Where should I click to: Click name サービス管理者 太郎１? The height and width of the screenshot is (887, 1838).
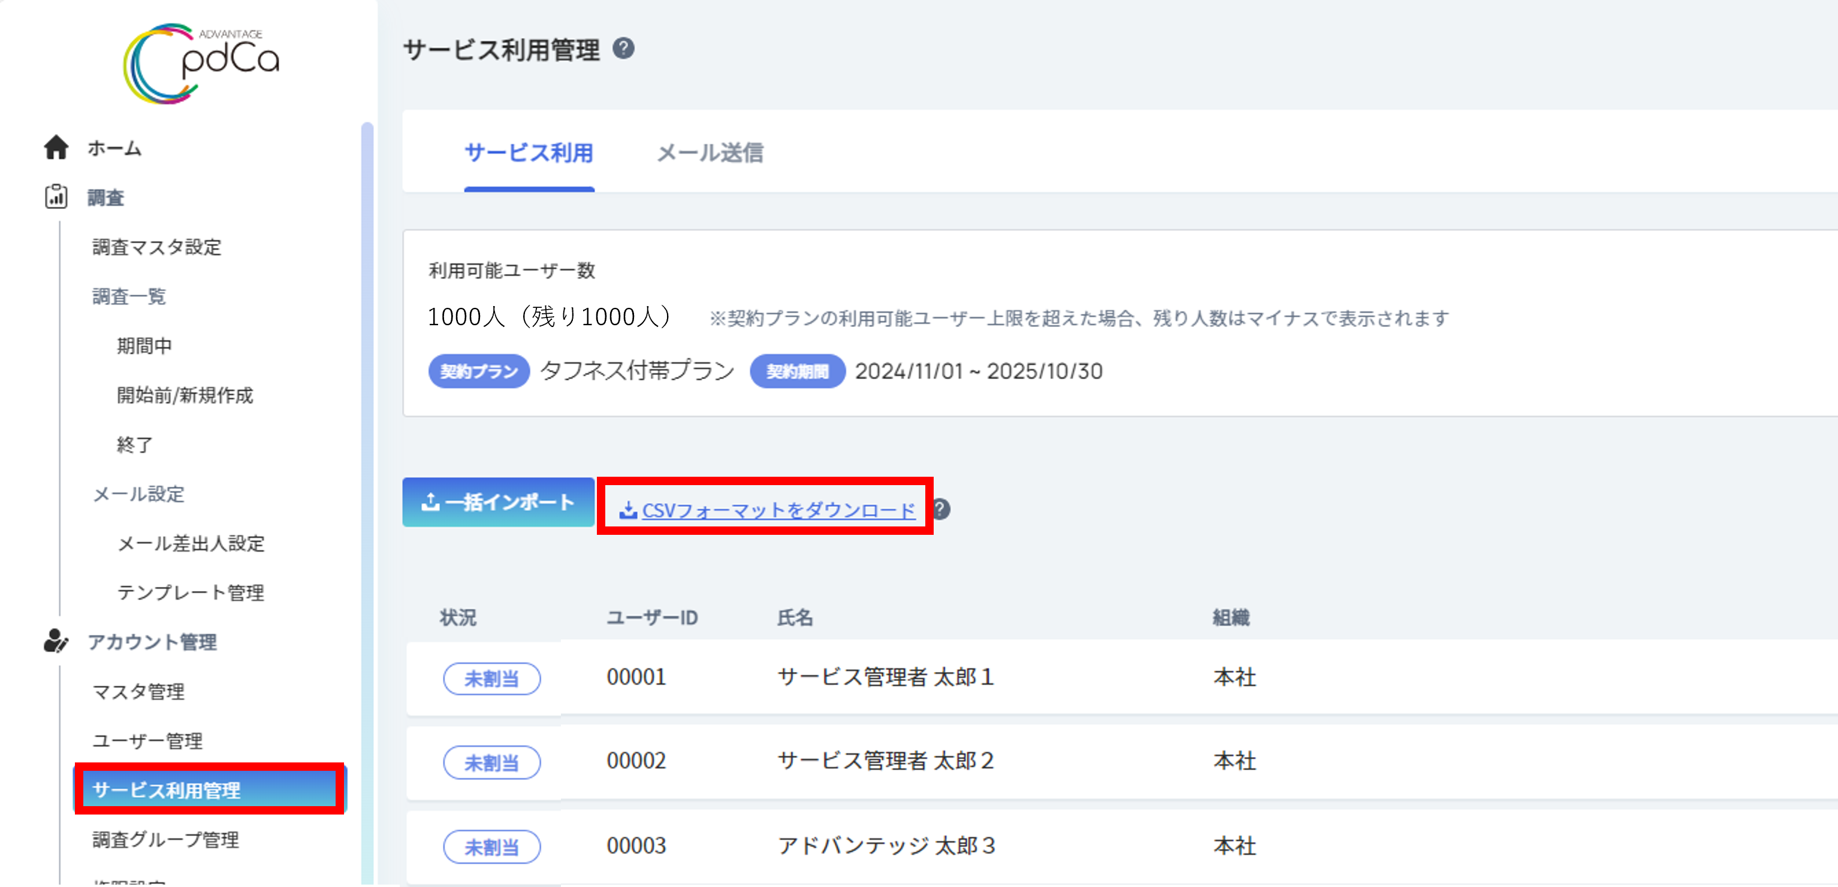coord(886,677)
